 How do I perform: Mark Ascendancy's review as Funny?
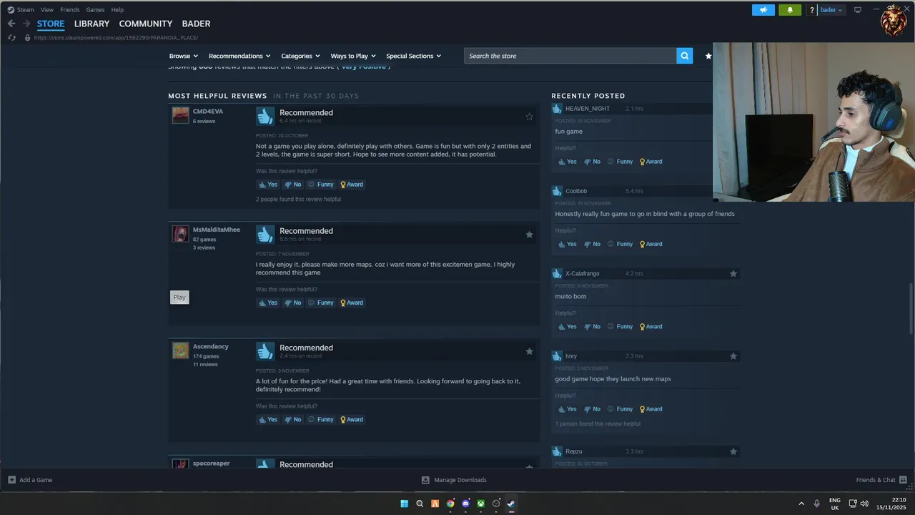point(320,420)
